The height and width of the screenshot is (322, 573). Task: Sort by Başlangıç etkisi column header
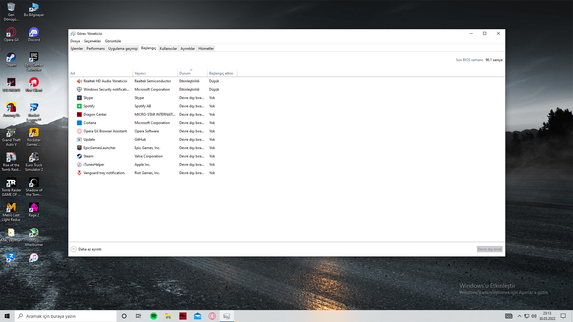tap(221, 73)
